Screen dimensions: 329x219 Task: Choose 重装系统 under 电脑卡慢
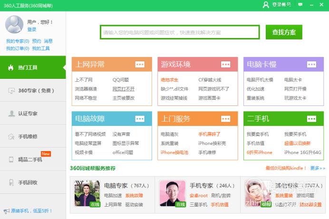(x=255, y=98)
